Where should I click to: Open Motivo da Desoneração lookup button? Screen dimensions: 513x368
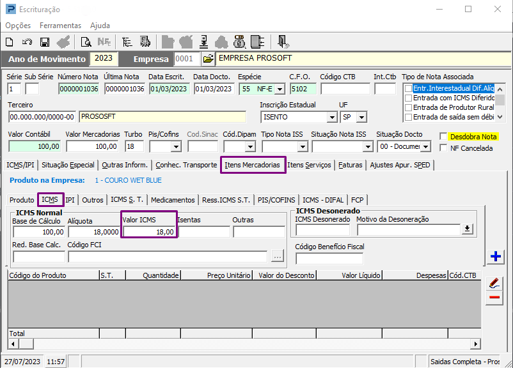468,229
